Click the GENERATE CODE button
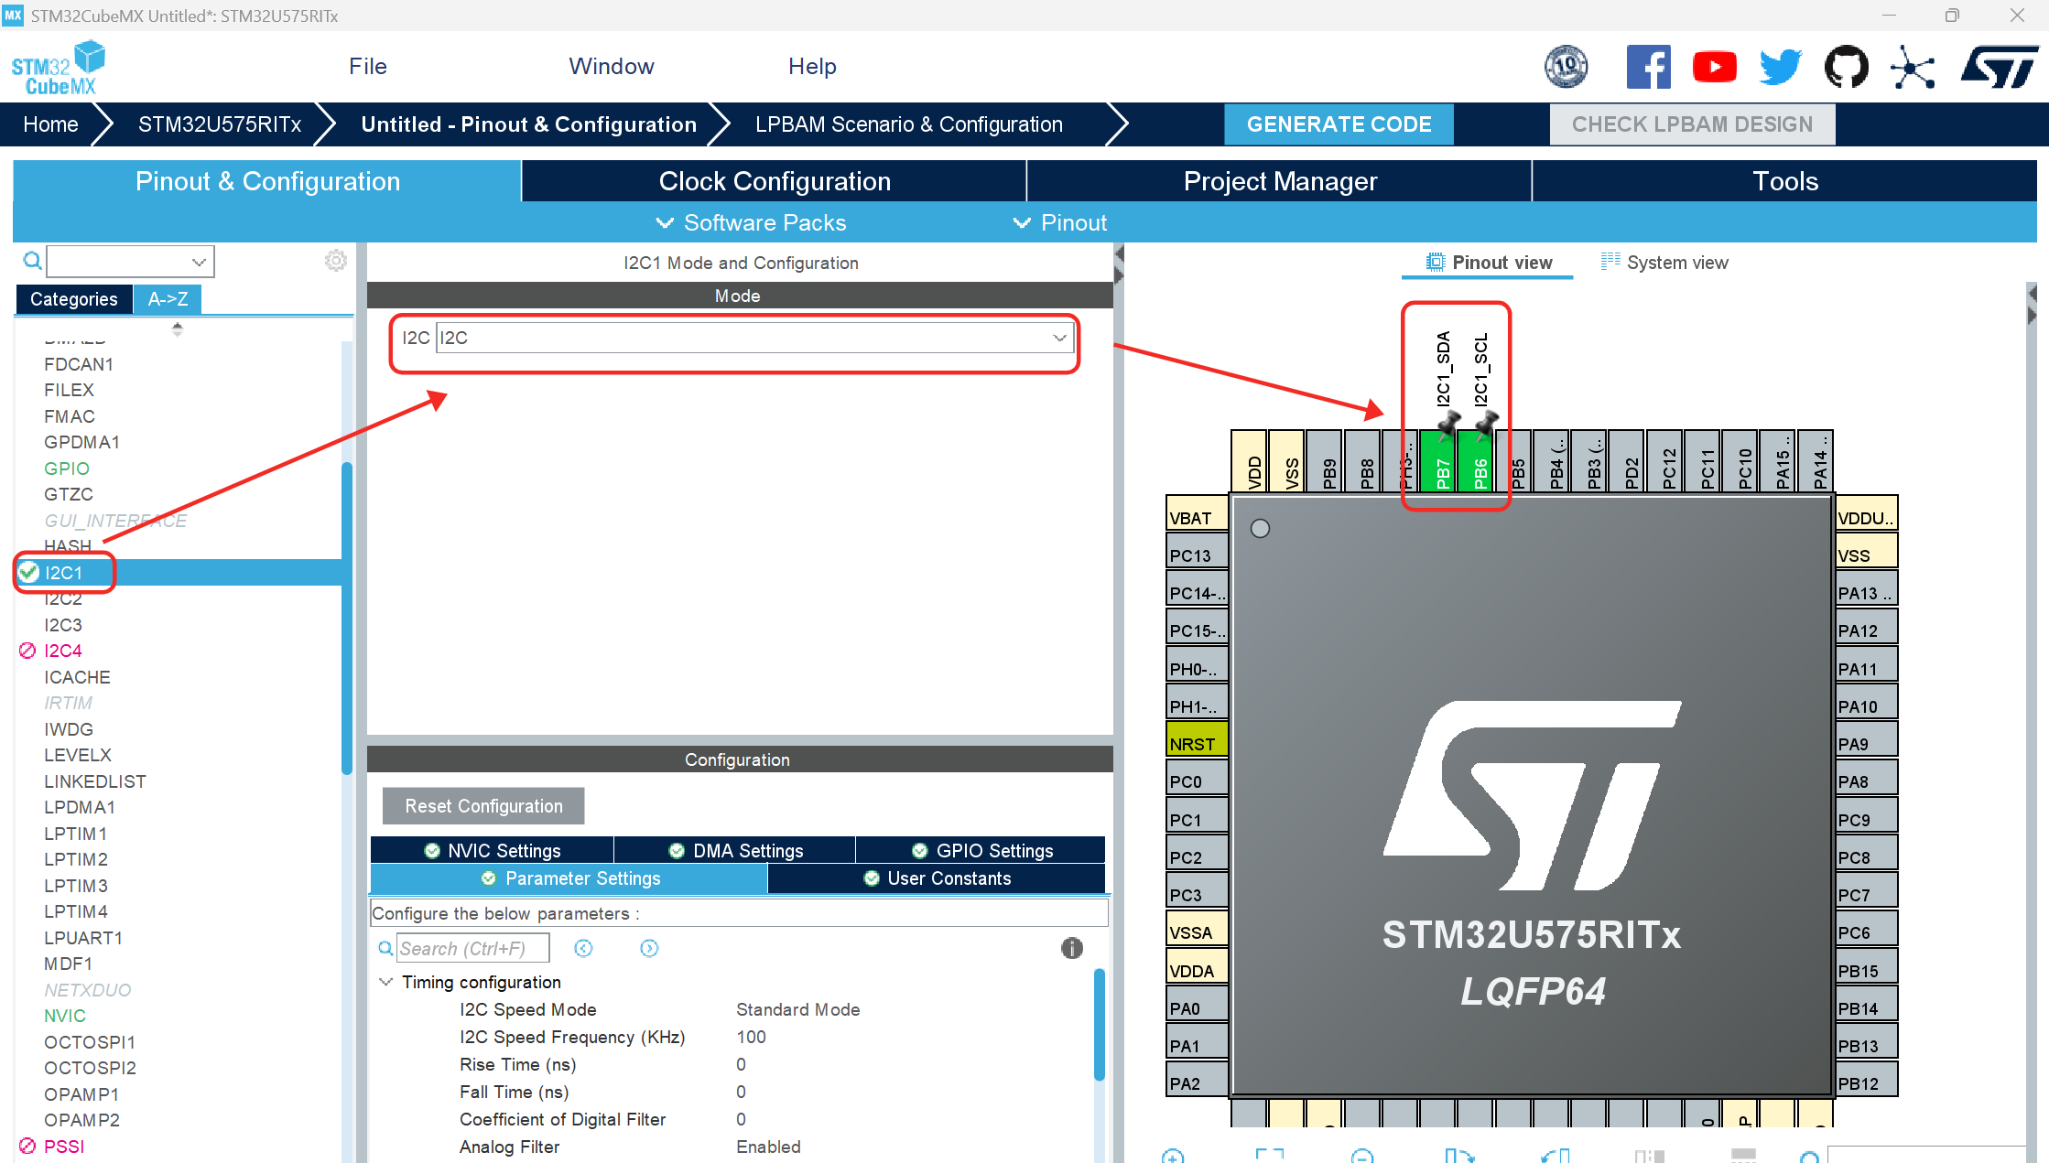The height and width of the screenshot is (1163, 2049). point(1339,124)
